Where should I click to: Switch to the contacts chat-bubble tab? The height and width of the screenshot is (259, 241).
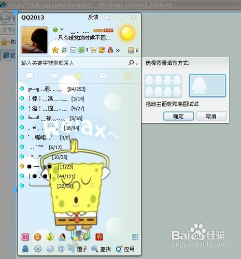click(30, 76)
